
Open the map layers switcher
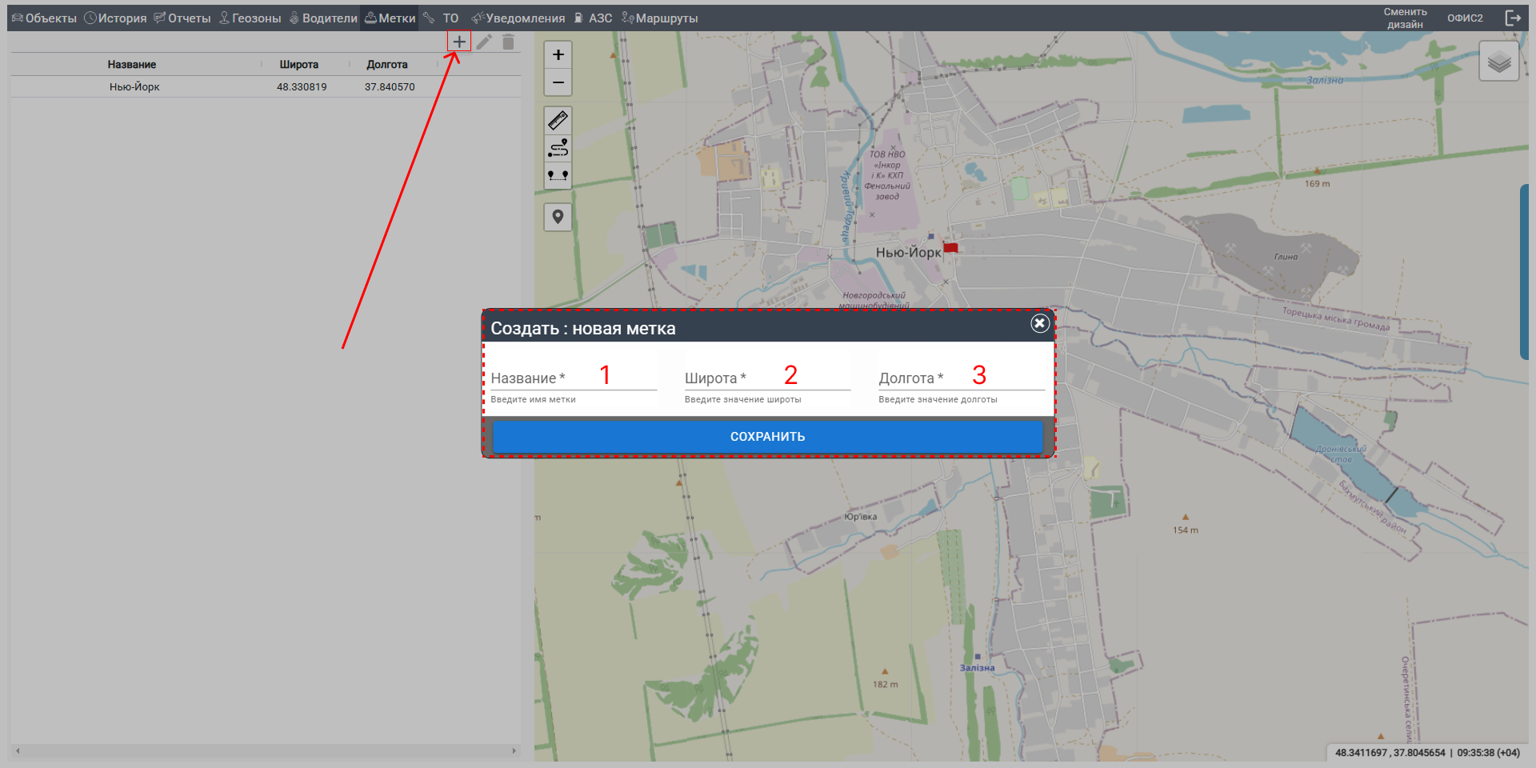click(1498, 62)
